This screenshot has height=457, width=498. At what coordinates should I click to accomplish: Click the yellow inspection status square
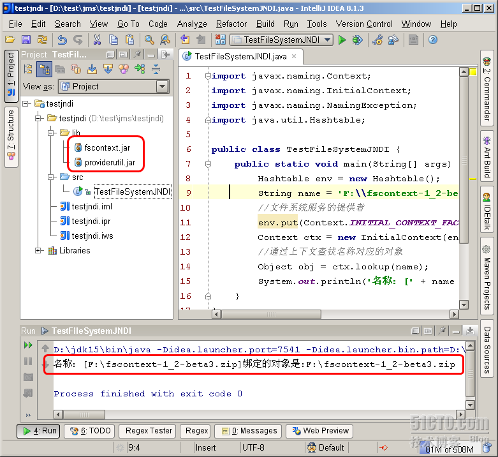tap(473, 72)
